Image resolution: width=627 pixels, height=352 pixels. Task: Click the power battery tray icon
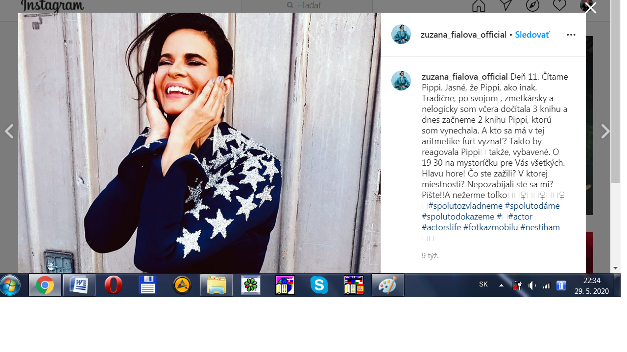[517, 286]
